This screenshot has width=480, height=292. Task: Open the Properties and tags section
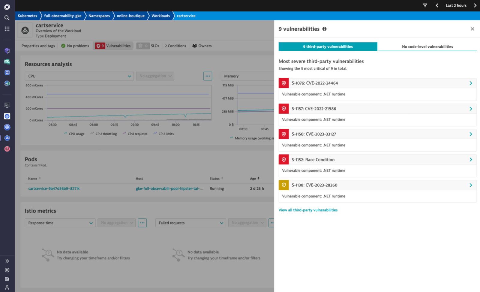38,46
